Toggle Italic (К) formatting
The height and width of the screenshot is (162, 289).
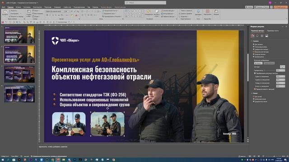(x=50, y=15)
